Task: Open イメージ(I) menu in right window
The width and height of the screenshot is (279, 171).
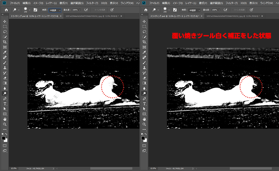Action: click(178, 3)
